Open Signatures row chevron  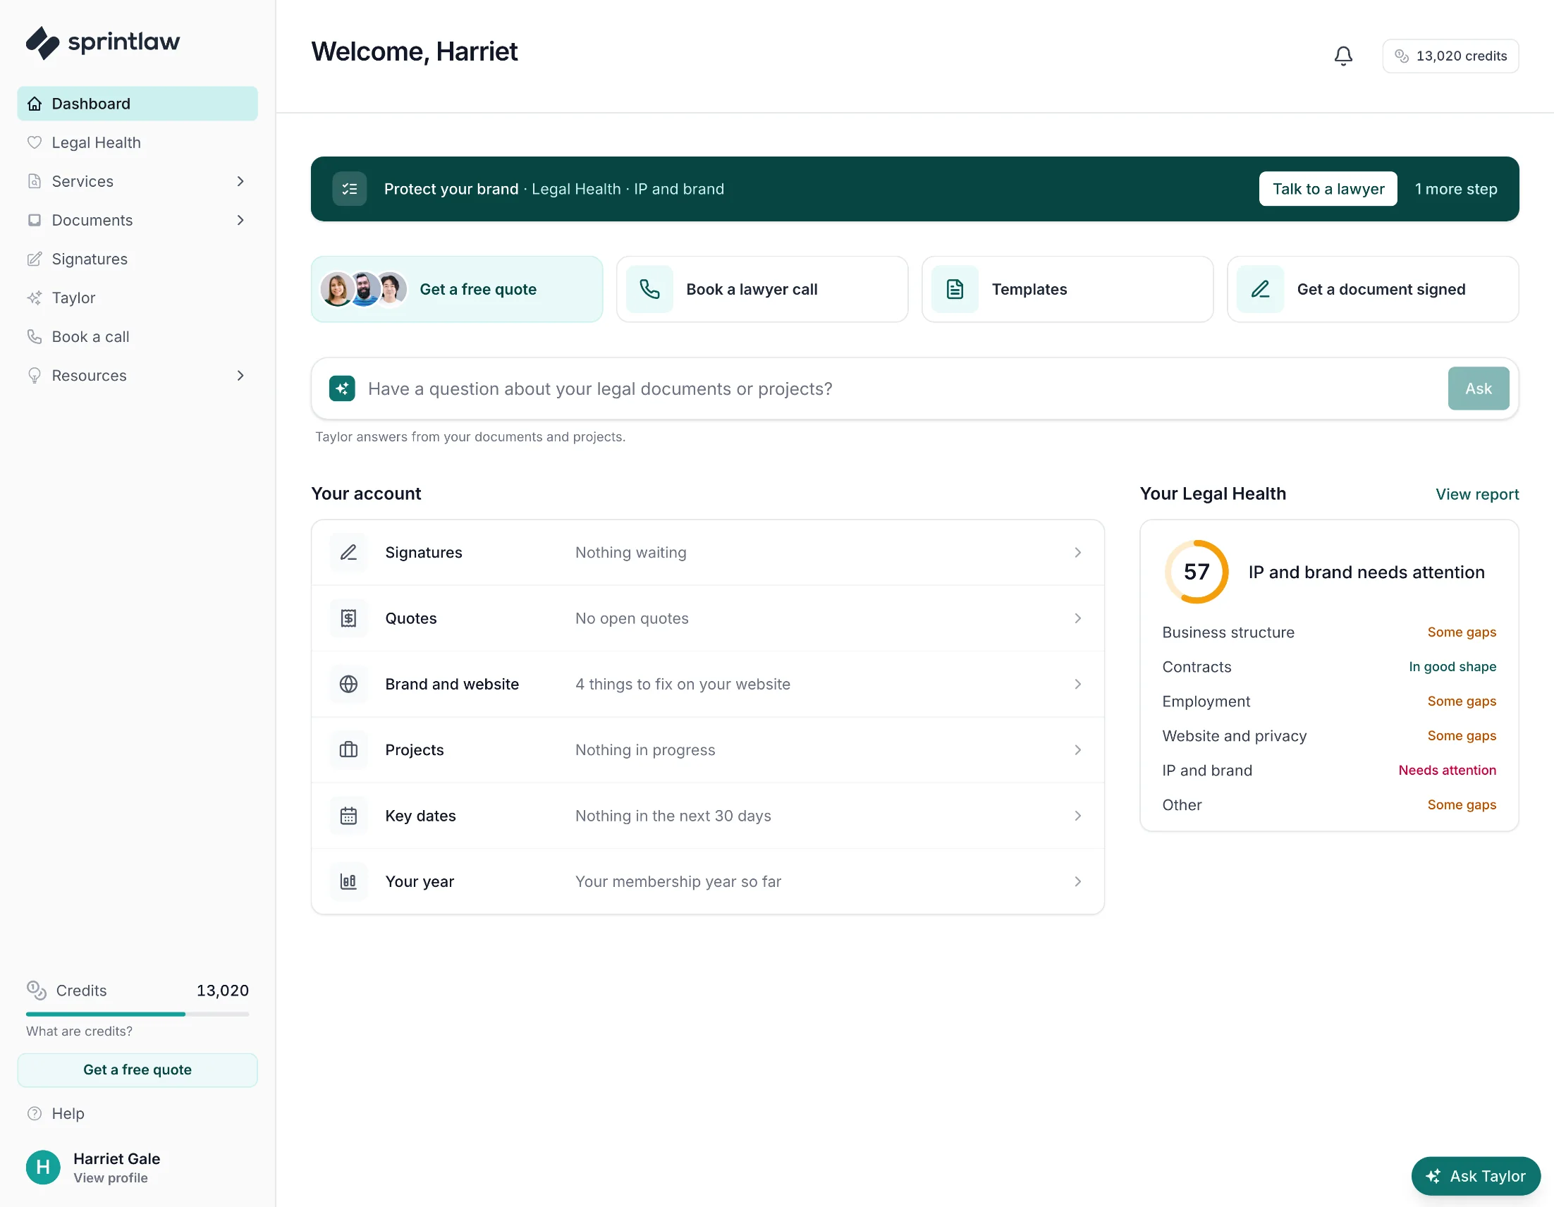(1077, 552)
